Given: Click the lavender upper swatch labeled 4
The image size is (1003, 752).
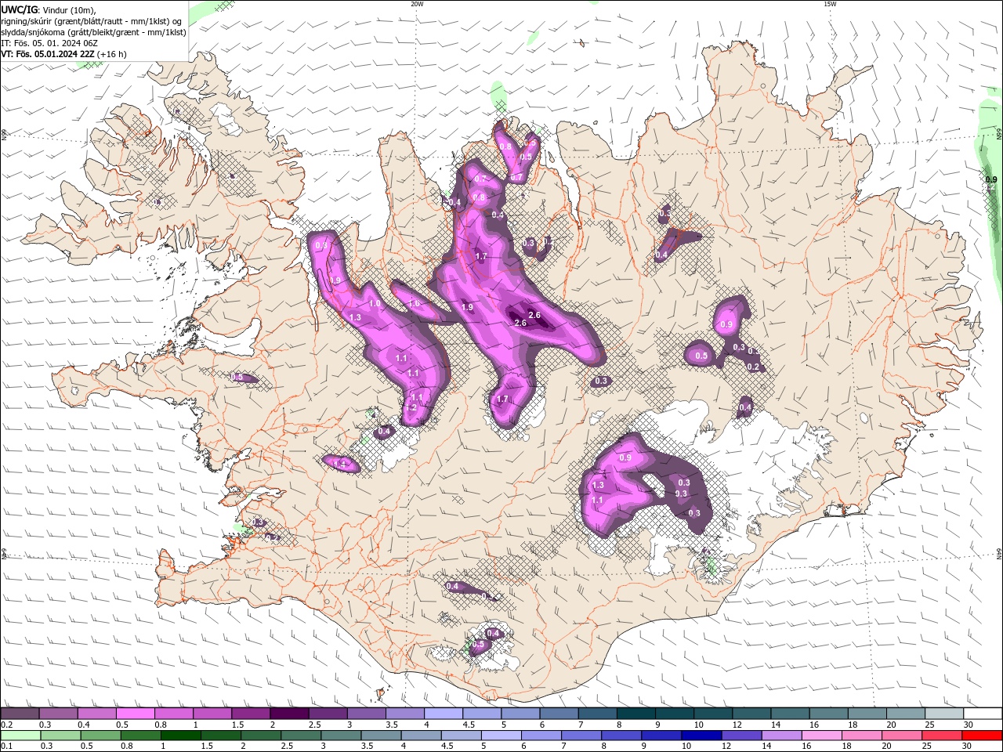Looking at the screenshot, I should pos(443,714).
